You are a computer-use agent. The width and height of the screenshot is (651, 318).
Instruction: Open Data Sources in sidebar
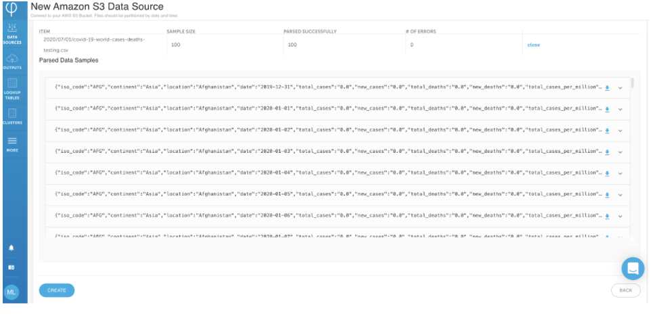coord(12,34)
